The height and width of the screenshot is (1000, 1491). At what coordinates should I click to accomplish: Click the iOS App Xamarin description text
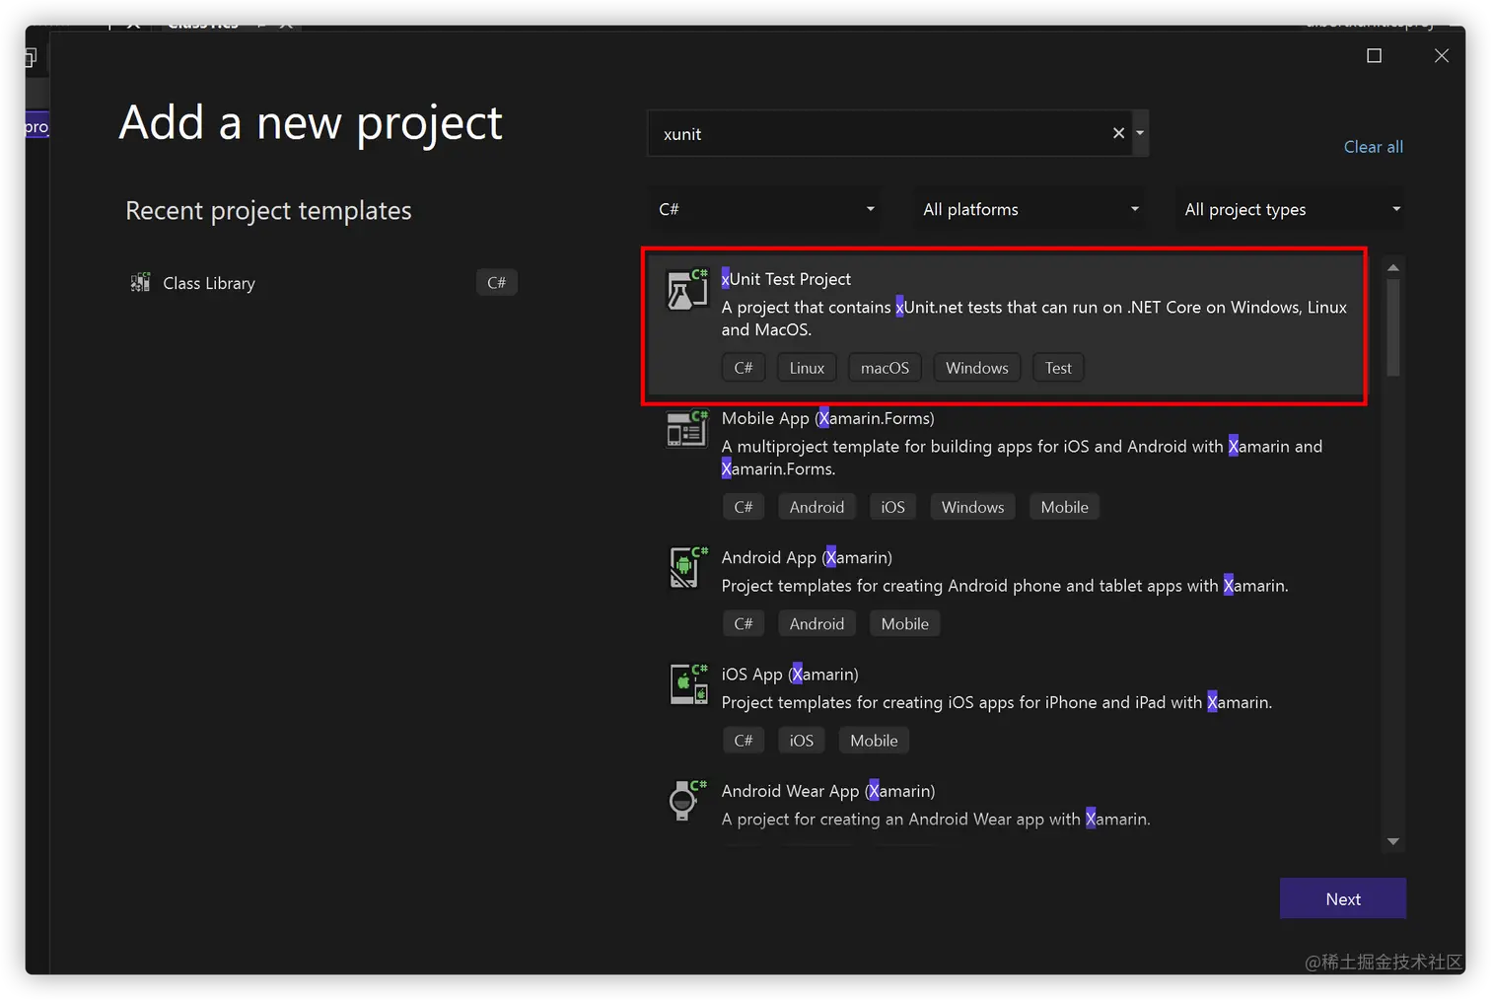tap(997, 702)
